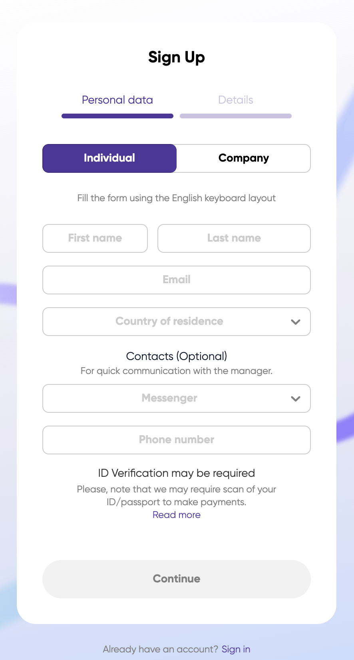Focus the First name field
The height and width of the screenshot is (660, 354).
pos(95,238)
